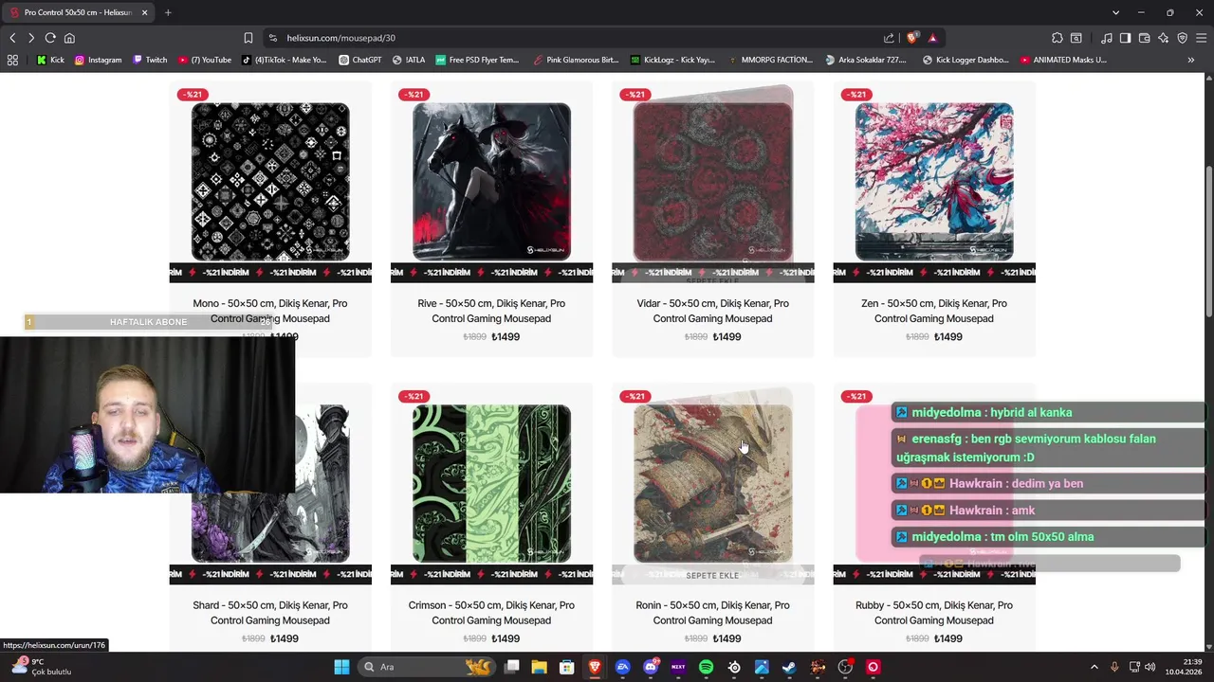Open the apps grid in bookmarks bar

point(12,60)
